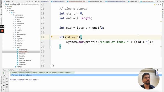Image resolution: width=164 pixels, height=92 pixels.
Task: Open Project panel settings gear
Action: click(36, 2)
